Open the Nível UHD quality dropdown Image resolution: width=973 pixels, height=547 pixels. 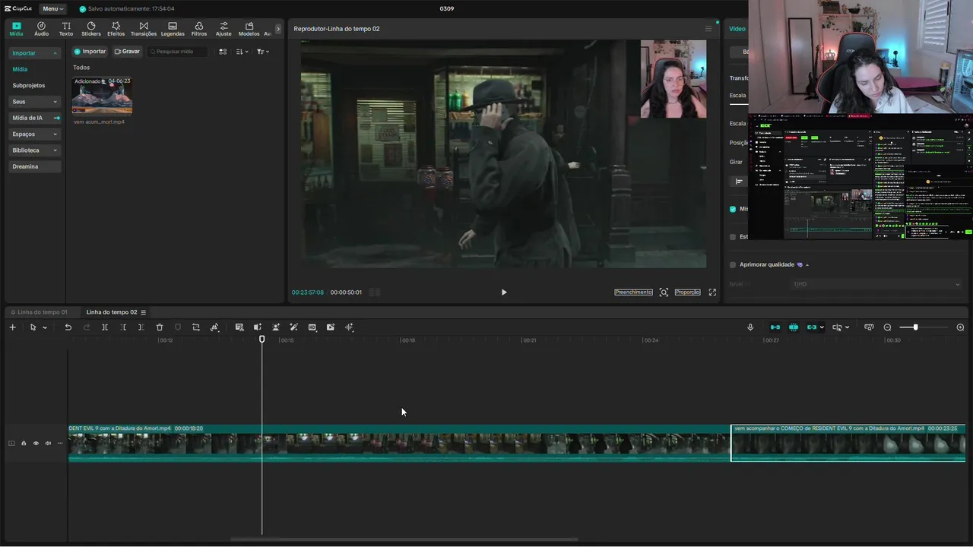(x=876, y=284)
